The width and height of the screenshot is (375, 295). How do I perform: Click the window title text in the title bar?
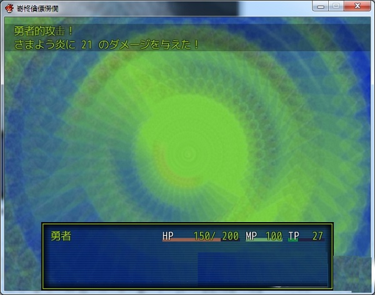click(37, 9)
